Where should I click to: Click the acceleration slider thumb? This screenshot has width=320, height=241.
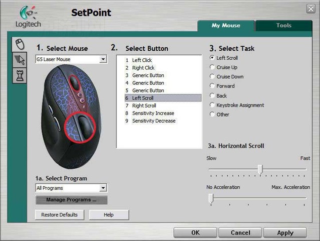211,198
